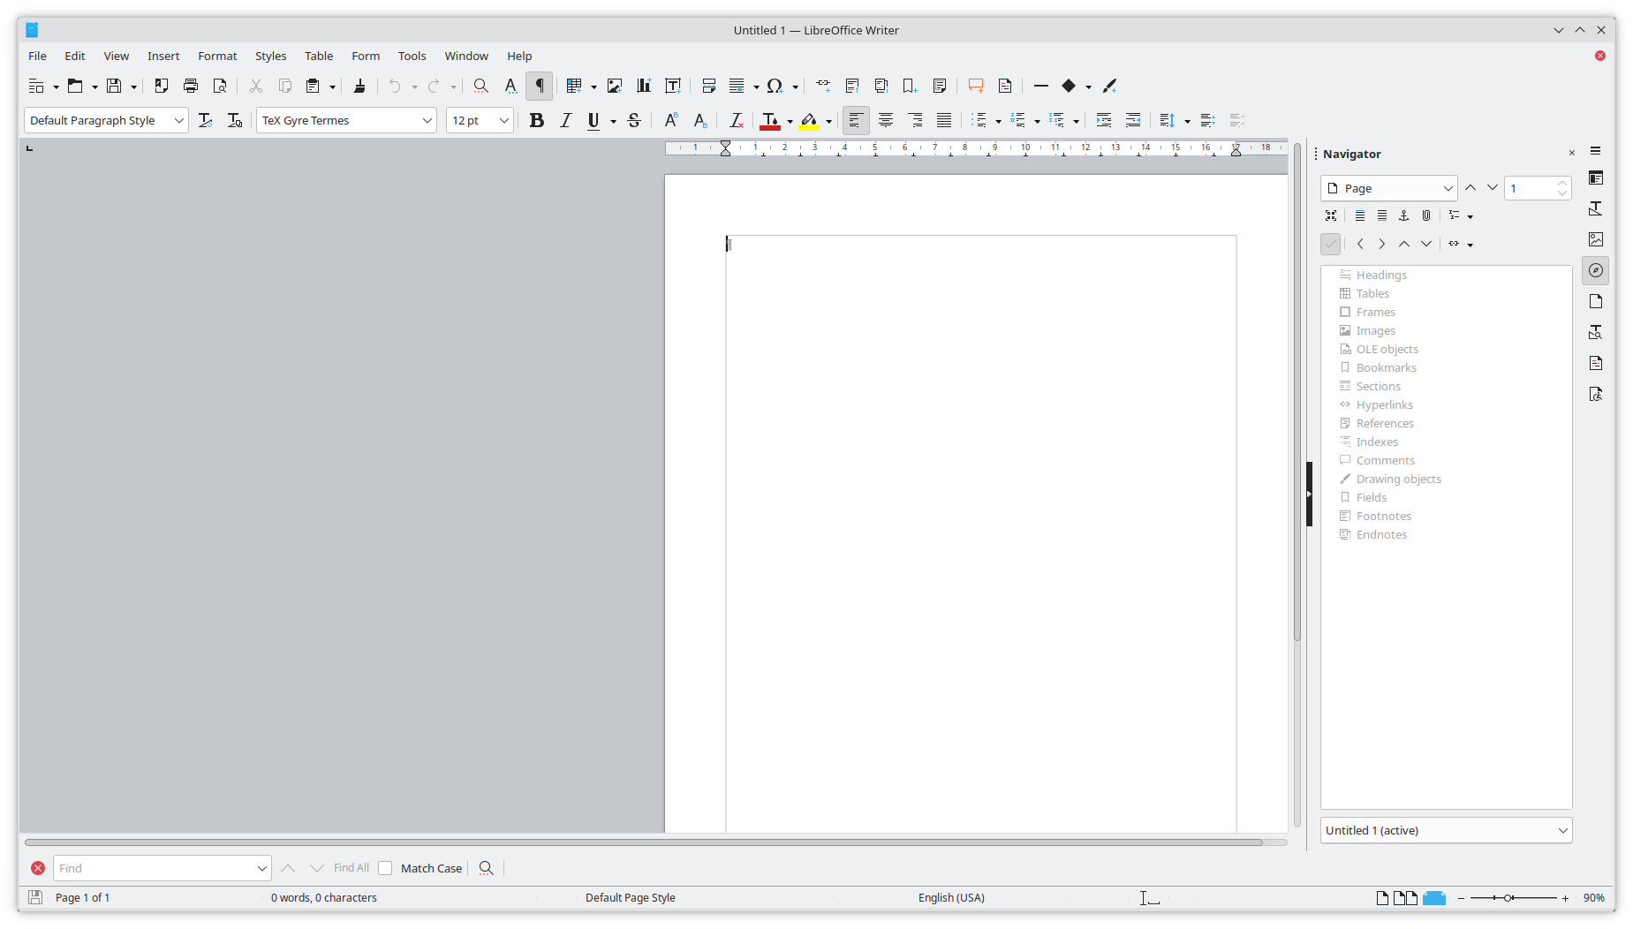The width and height of the screenshot is (1633, 929).
Task: Click the Find All button
Action: (352, 868)
